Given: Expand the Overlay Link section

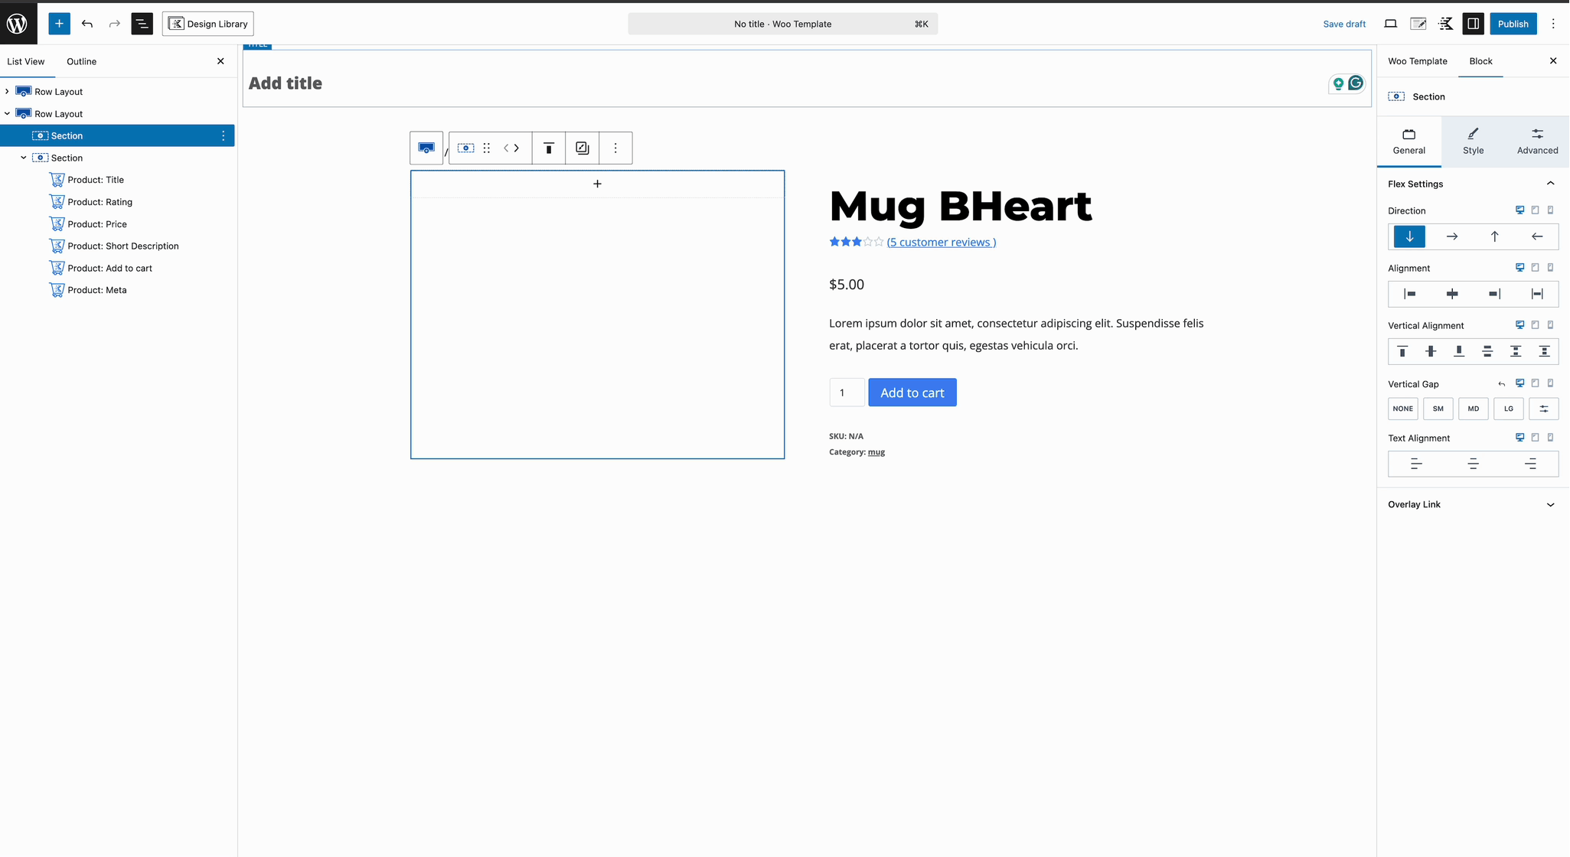Looking at the screenshot, I should (x=1551, y=504).
